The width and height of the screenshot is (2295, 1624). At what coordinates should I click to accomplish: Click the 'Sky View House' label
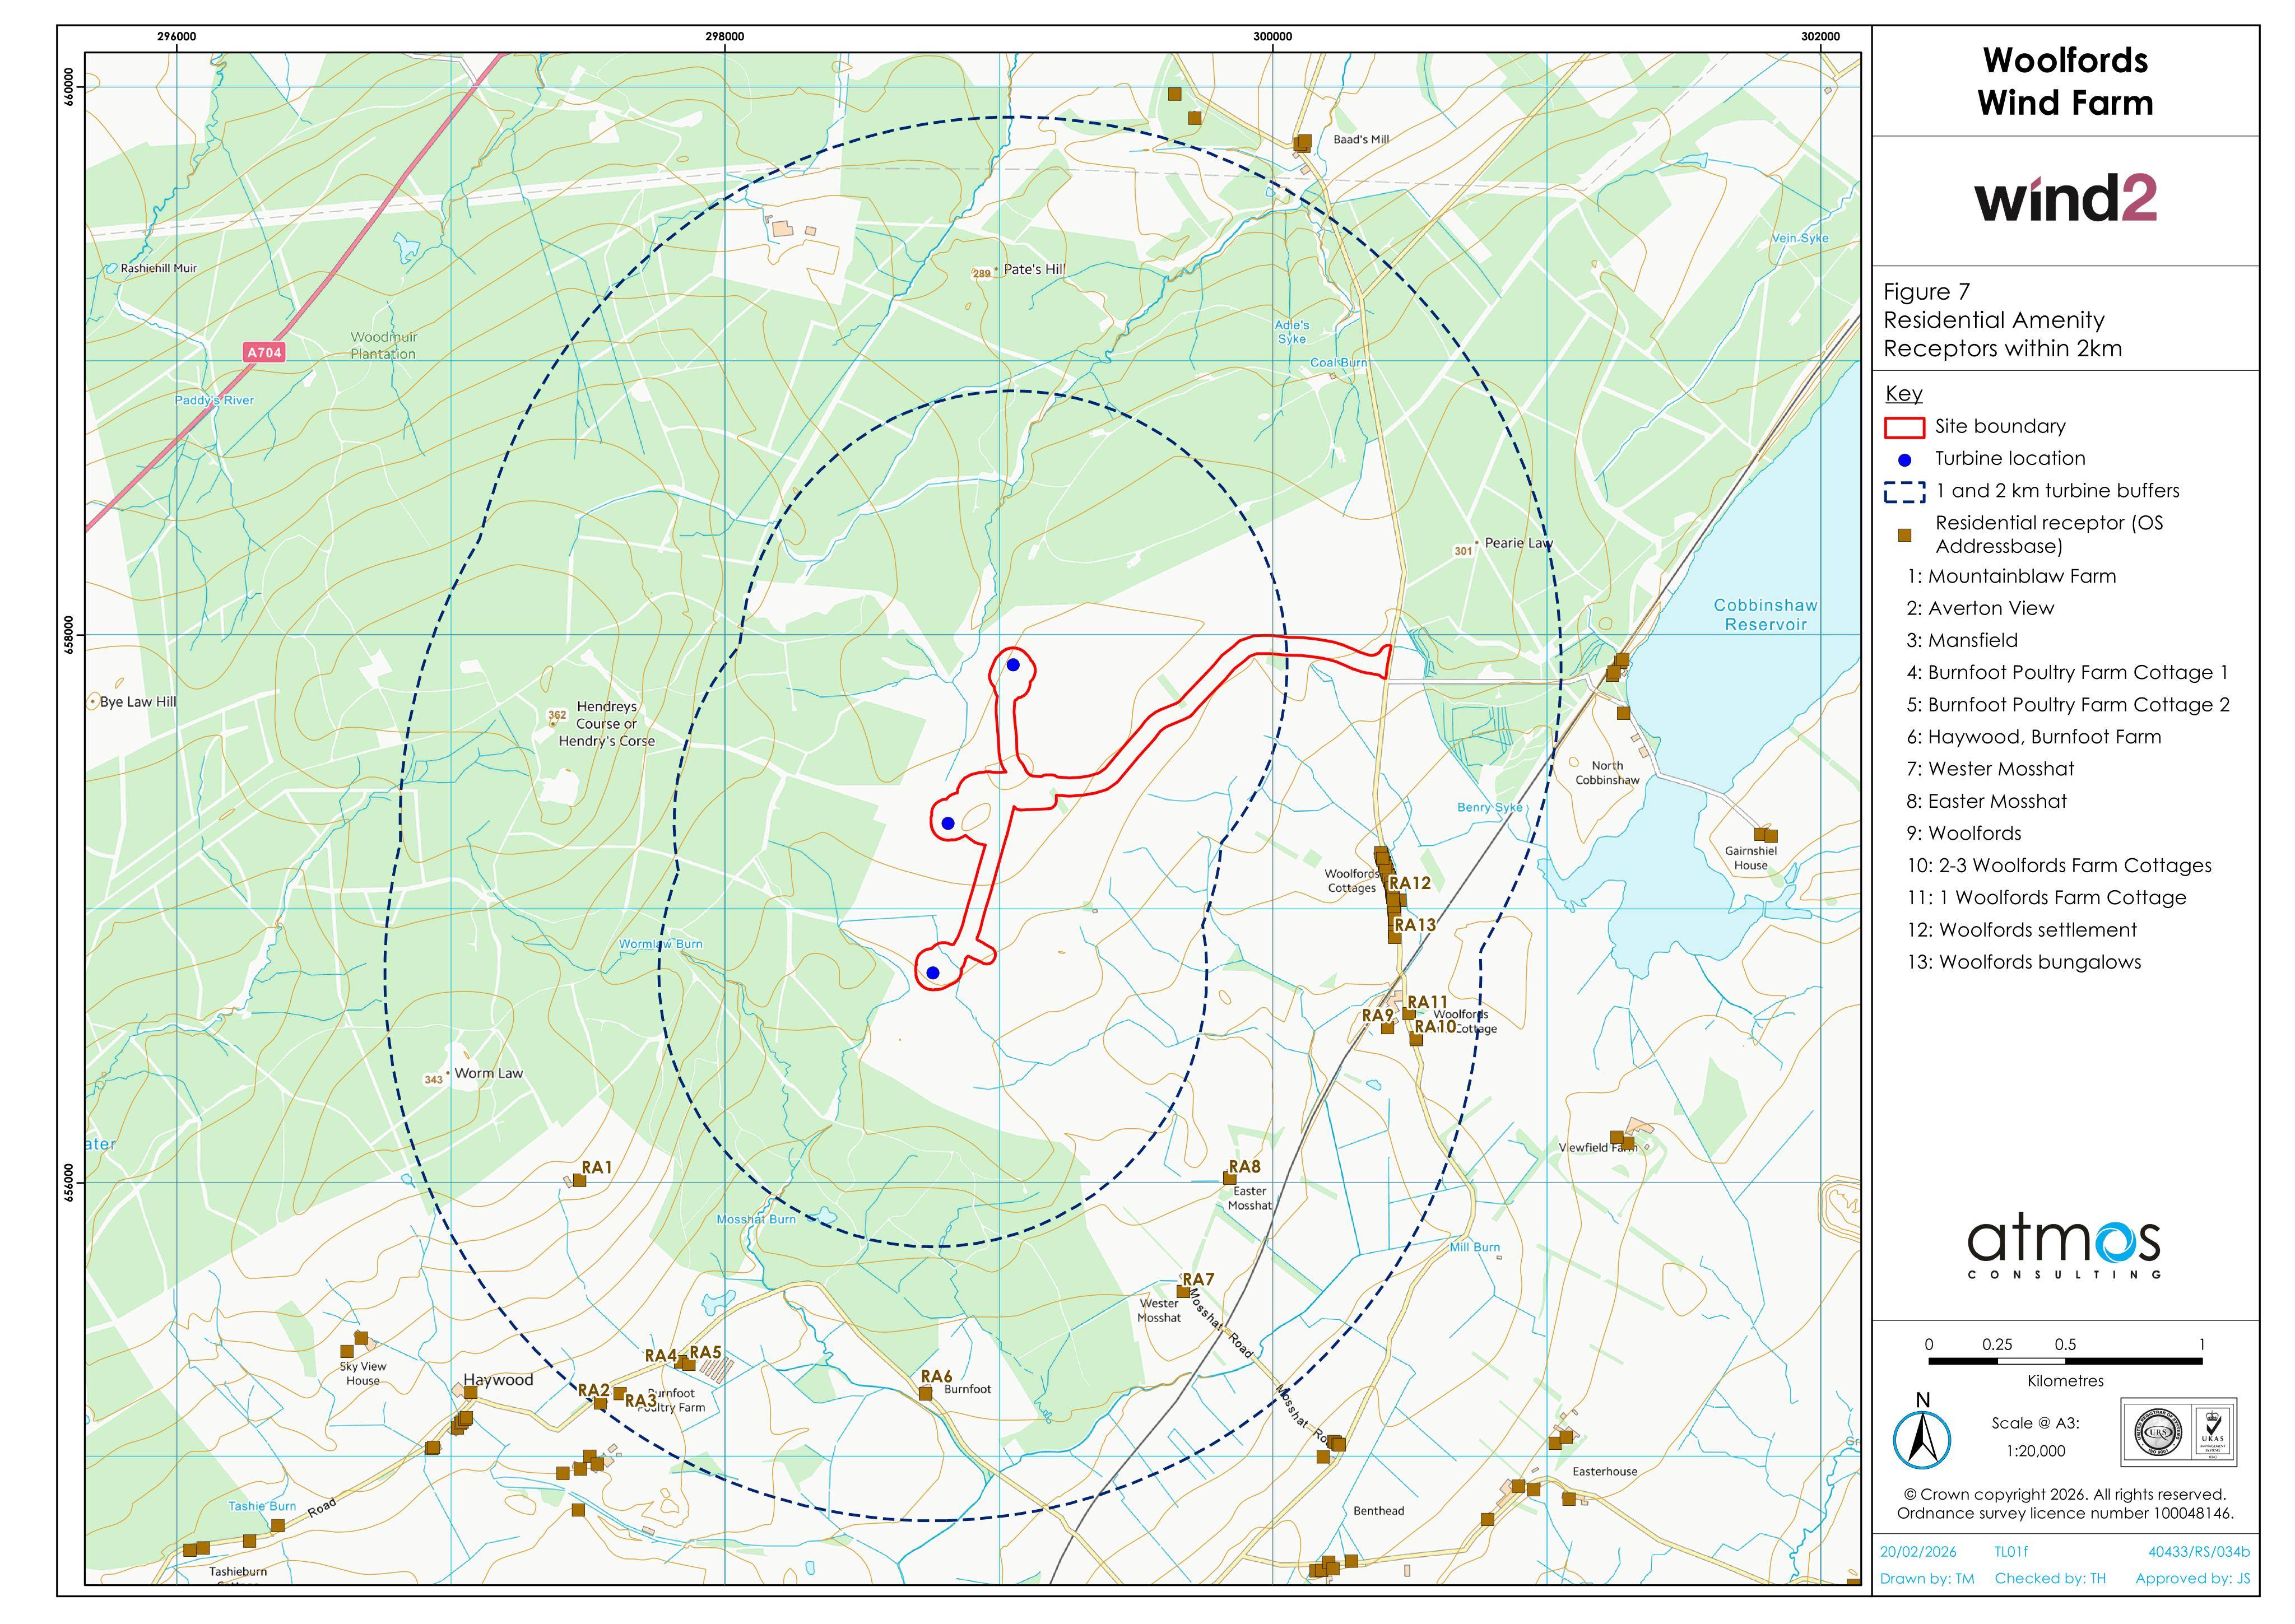(x=362, y=1374)
